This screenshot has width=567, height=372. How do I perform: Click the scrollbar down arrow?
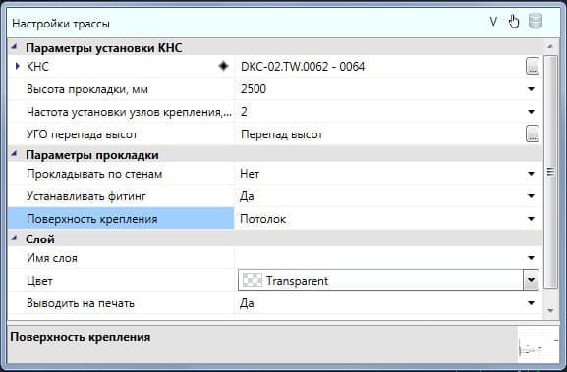pos(550,310)
